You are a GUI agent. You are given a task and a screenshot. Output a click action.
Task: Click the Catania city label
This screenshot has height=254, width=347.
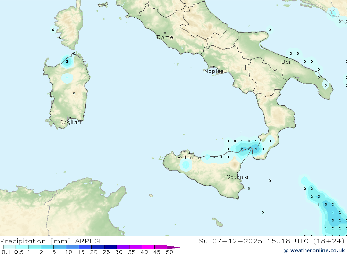coord(237,177)
